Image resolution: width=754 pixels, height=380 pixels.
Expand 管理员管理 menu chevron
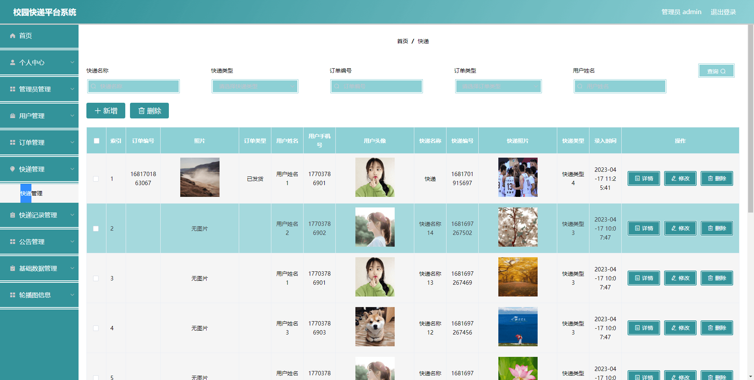pos(72,89)
